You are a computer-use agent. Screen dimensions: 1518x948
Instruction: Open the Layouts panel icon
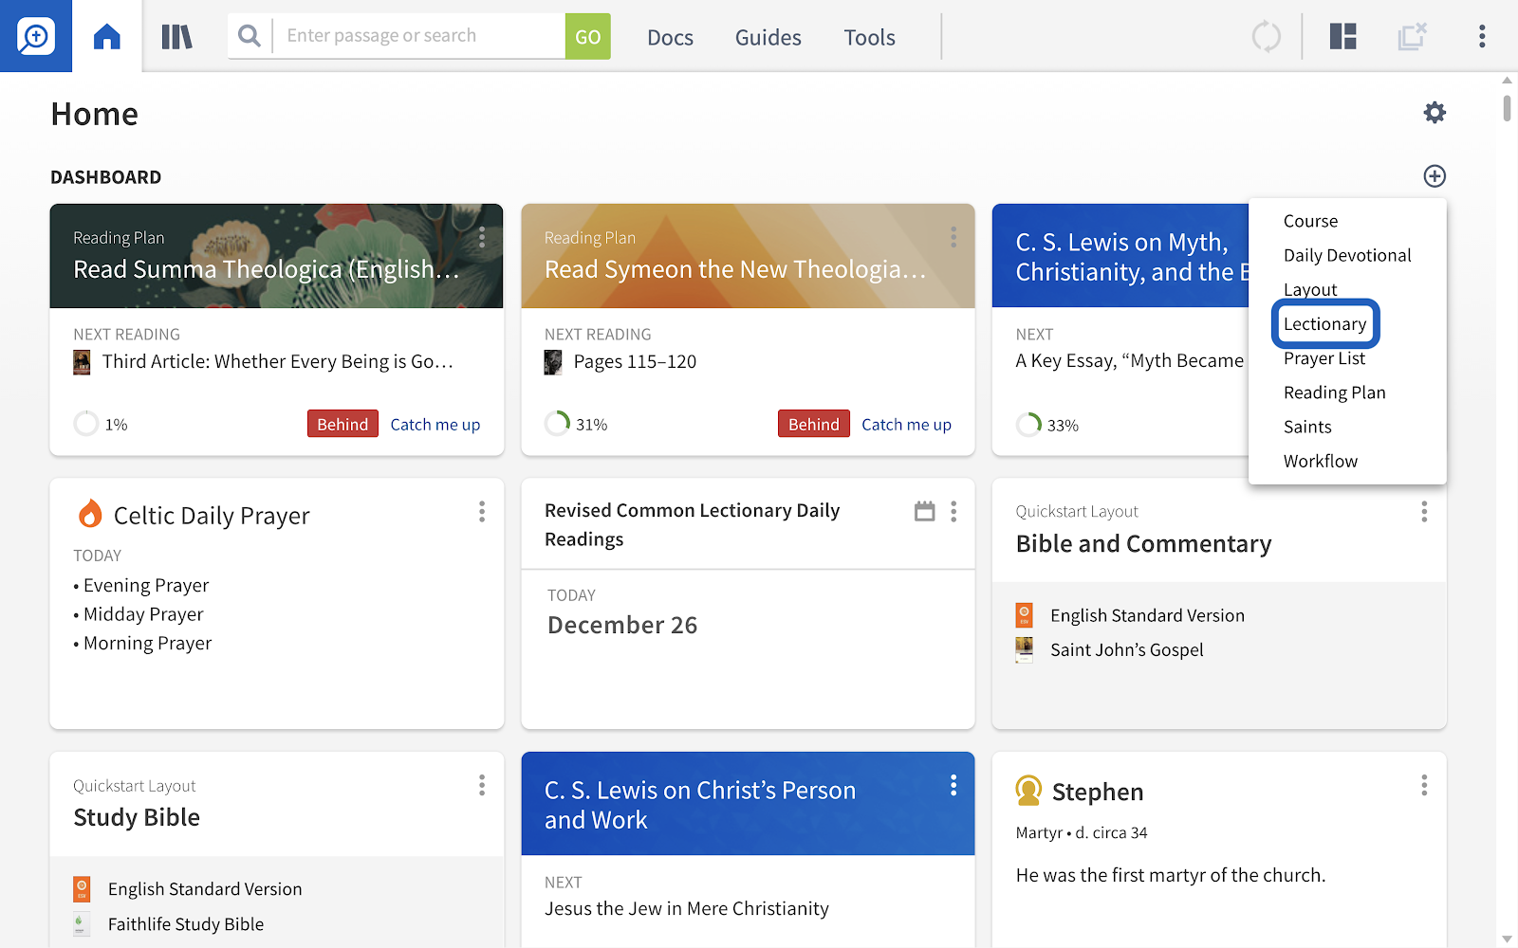click(x=1342, y=37)
